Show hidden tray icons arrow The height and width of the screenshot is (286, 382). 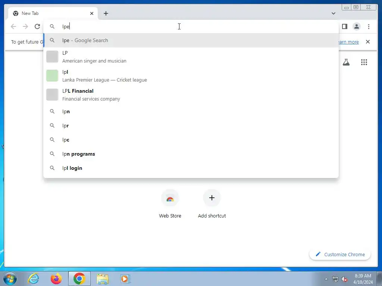(326, 279)
